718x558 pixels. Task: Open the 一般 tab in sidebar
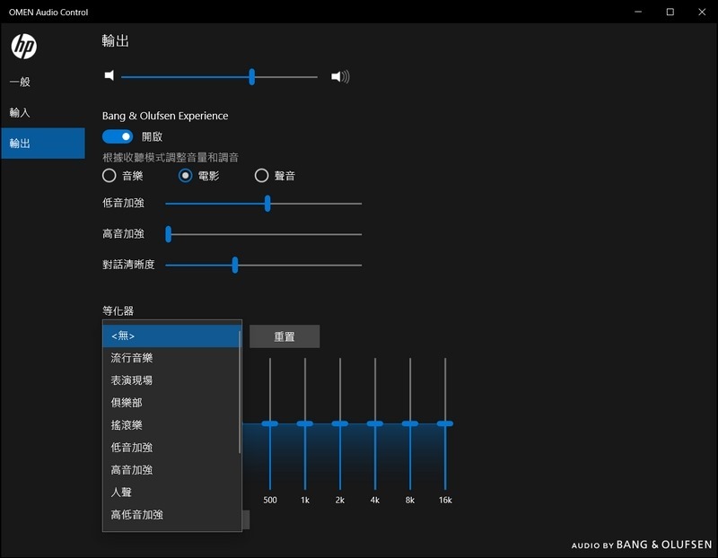(x=42, y=82)
